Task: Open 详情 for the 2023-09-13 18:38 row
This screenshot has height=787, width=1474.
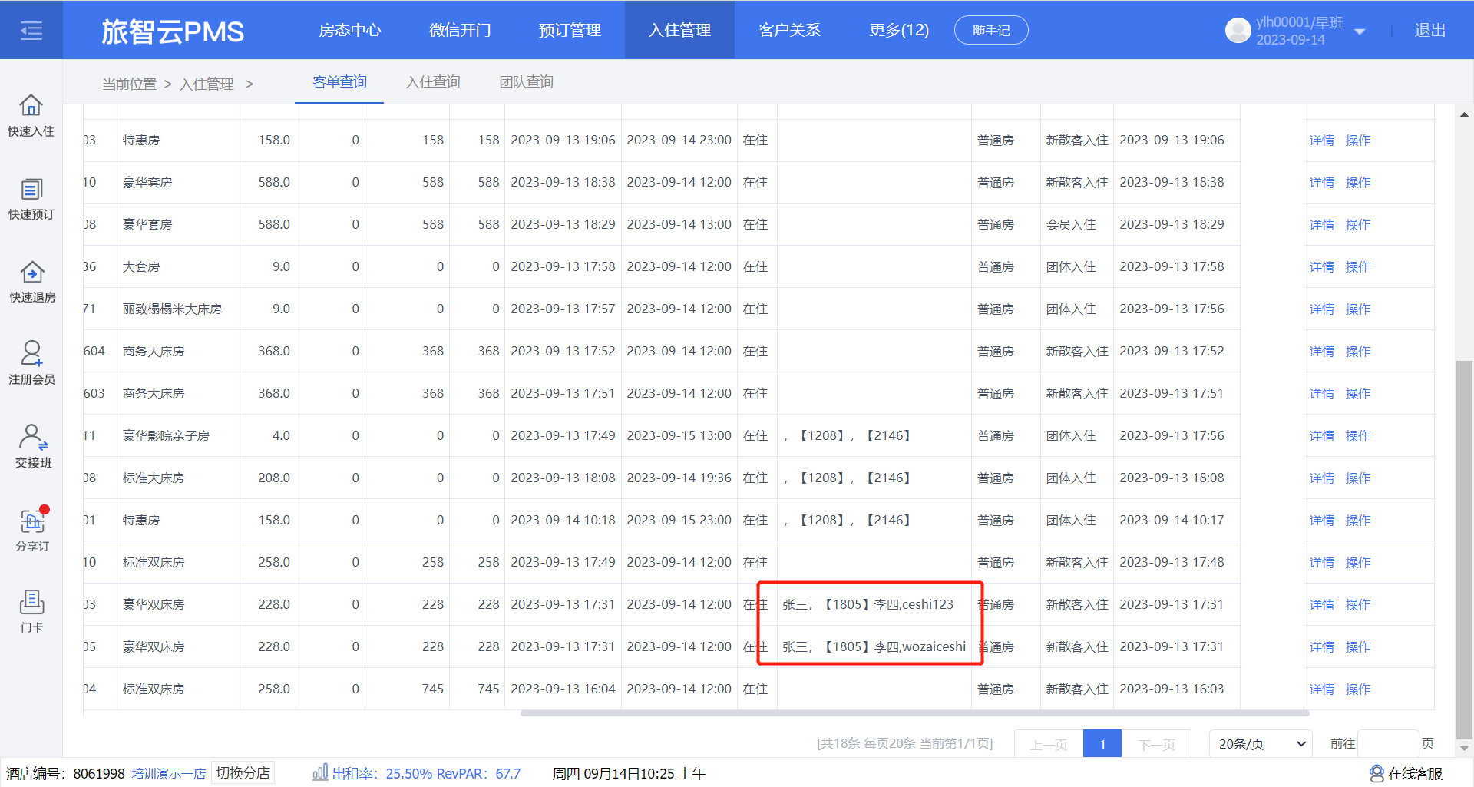Action: tap(1321, 183)
